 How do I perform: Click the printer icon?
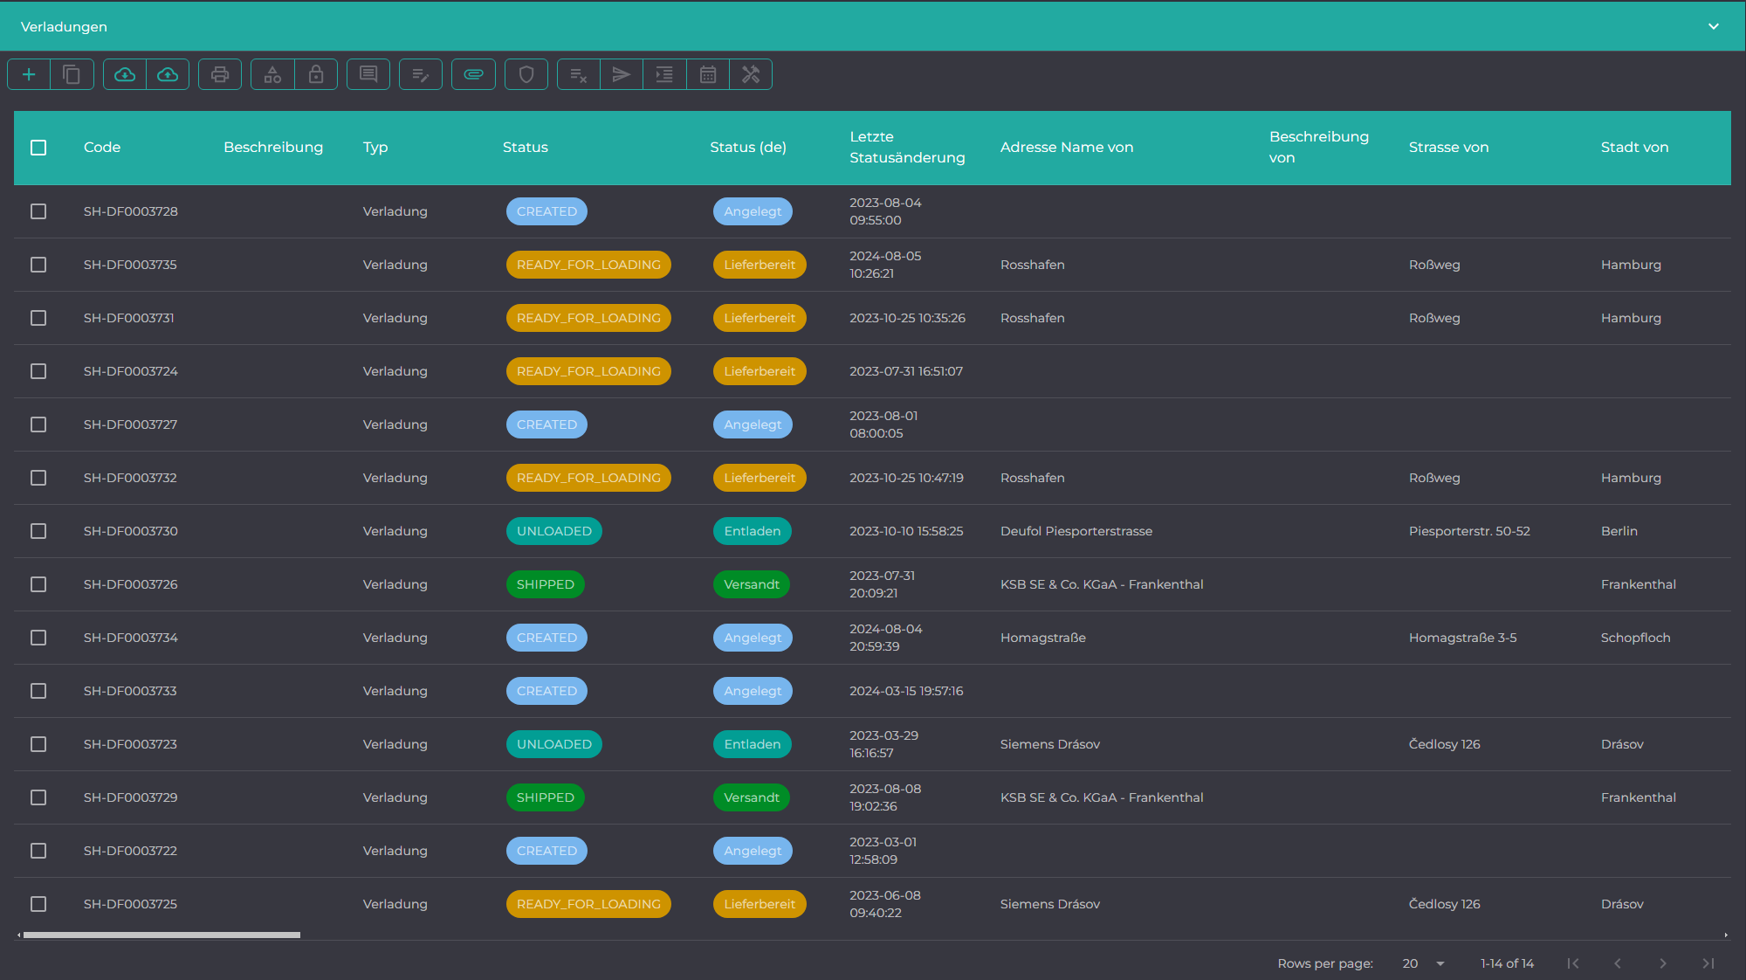(x=220, y=74)
